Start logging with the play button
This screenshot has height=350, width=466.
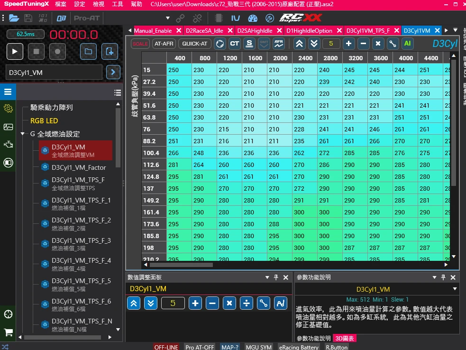(15, 51)
